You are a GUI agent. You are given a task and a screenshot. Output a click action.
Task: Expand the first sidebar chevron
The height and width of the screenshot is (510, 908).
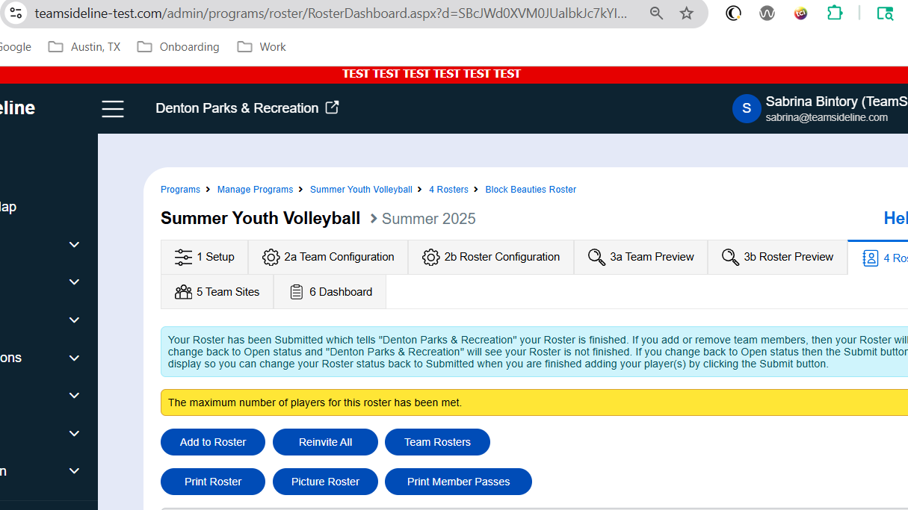pos(74,244)
